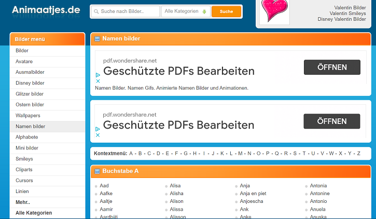This screenshot has width=376, height=219.
Task: Click the AdChoices icon on first ad
Action: point(98,75)
